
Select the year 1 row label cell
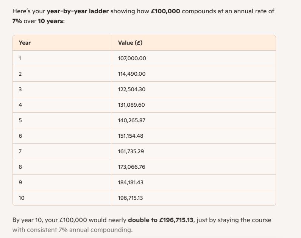(x=20, y=58)
